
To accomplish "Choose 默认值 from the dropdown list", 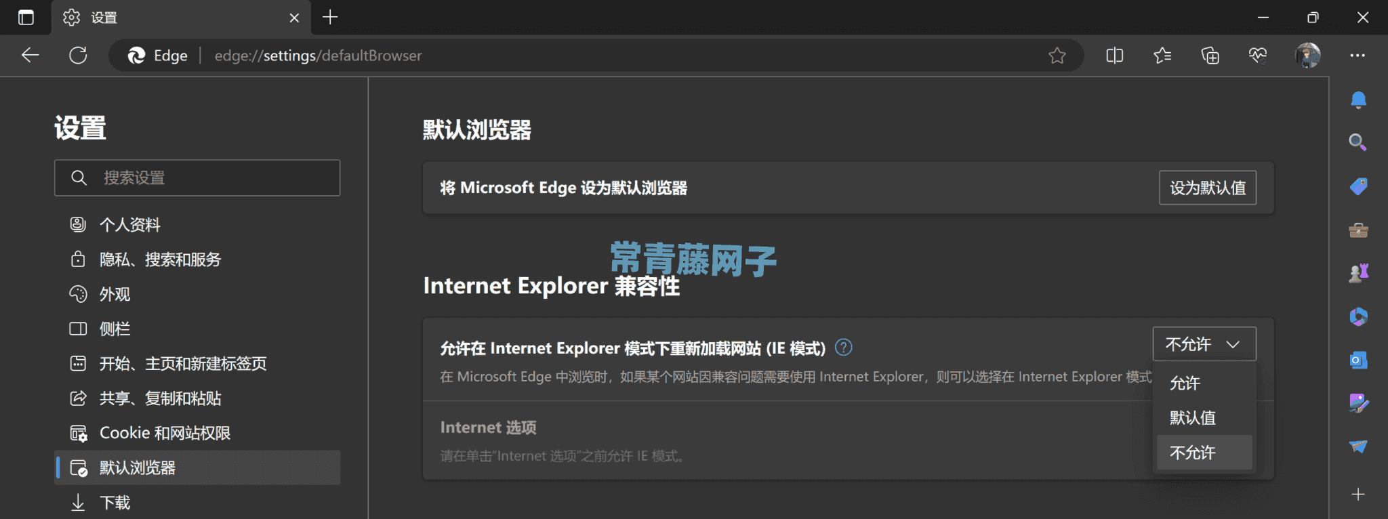I will (x=1204, y=418).
